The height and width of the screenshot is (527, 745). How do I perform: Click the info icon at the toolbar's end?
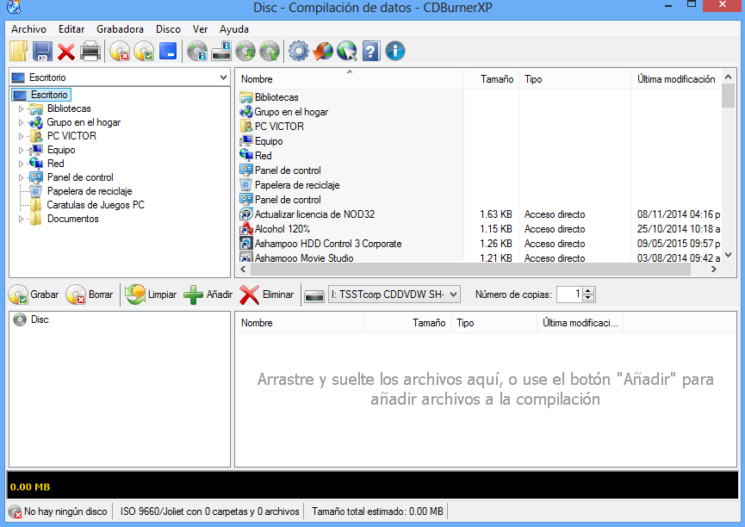pyautogui.click(x=394, y=51)
